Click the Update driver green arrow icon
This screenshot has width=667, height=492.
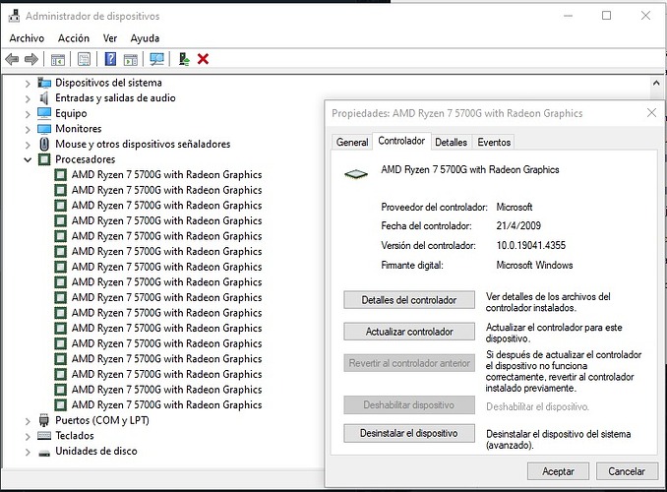point(184,59)
